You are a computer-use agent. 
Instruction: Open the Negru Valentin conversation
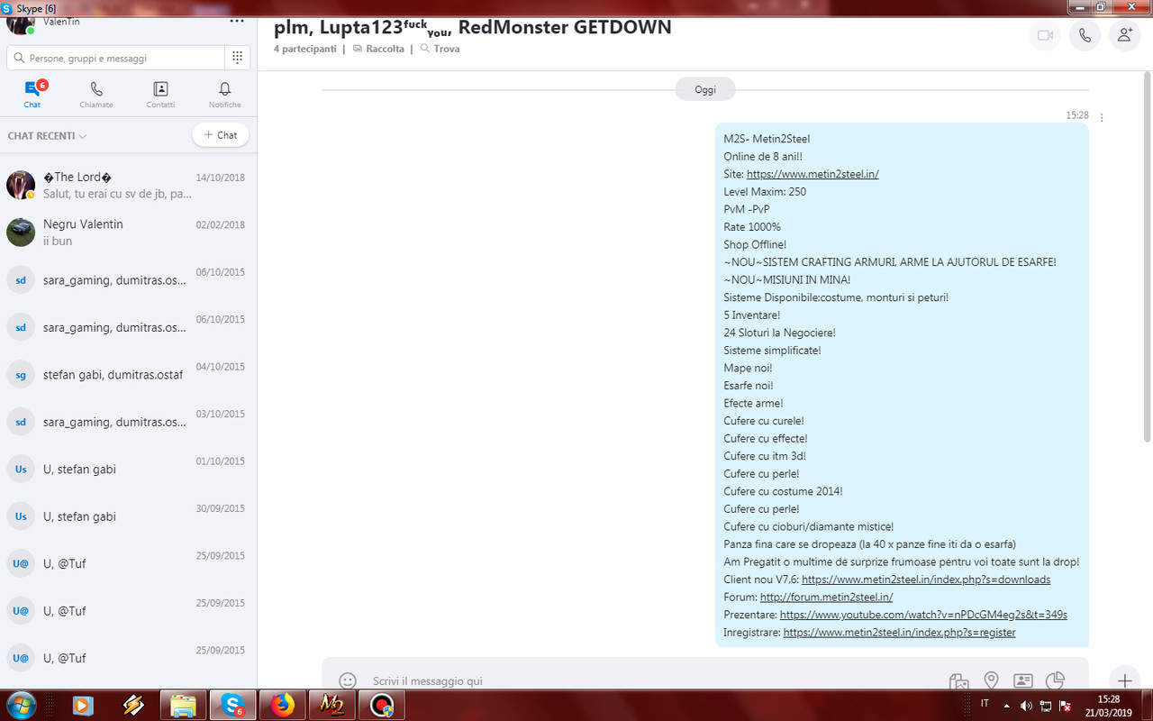pos(128,233)
